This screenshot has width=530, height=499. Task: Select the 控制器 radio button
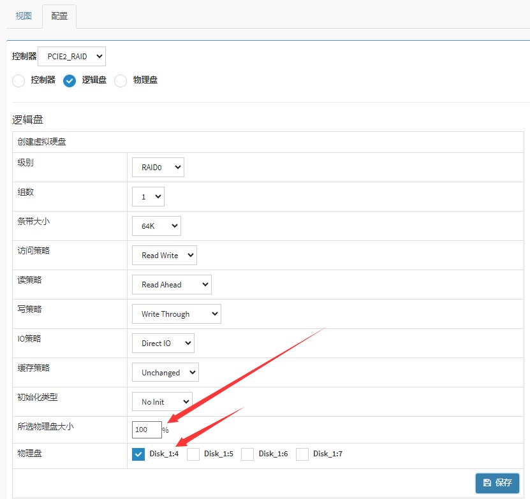point(19,81)
